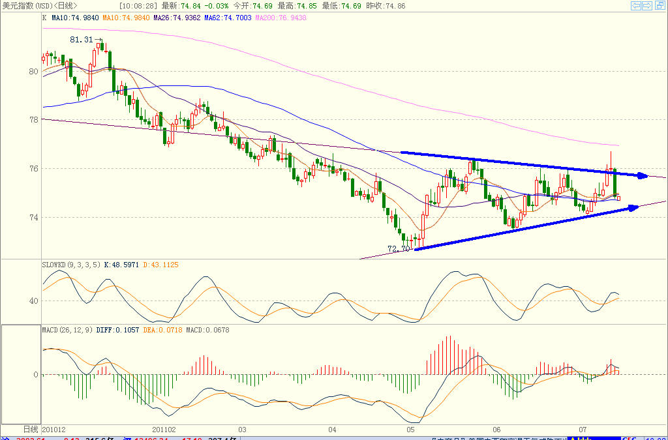The width and height of the screenshot is (668, 440).
Task: Click the 201102 date marker on time axis
Action: (164, 430)
